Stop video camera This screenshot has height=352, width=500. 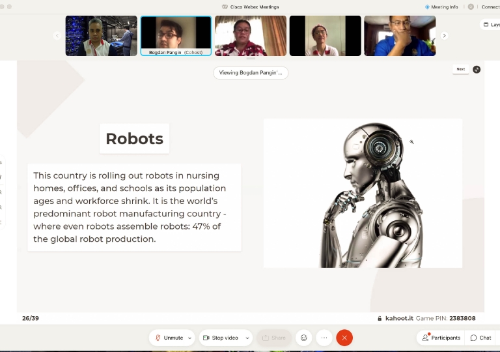[x=221, y=338]
